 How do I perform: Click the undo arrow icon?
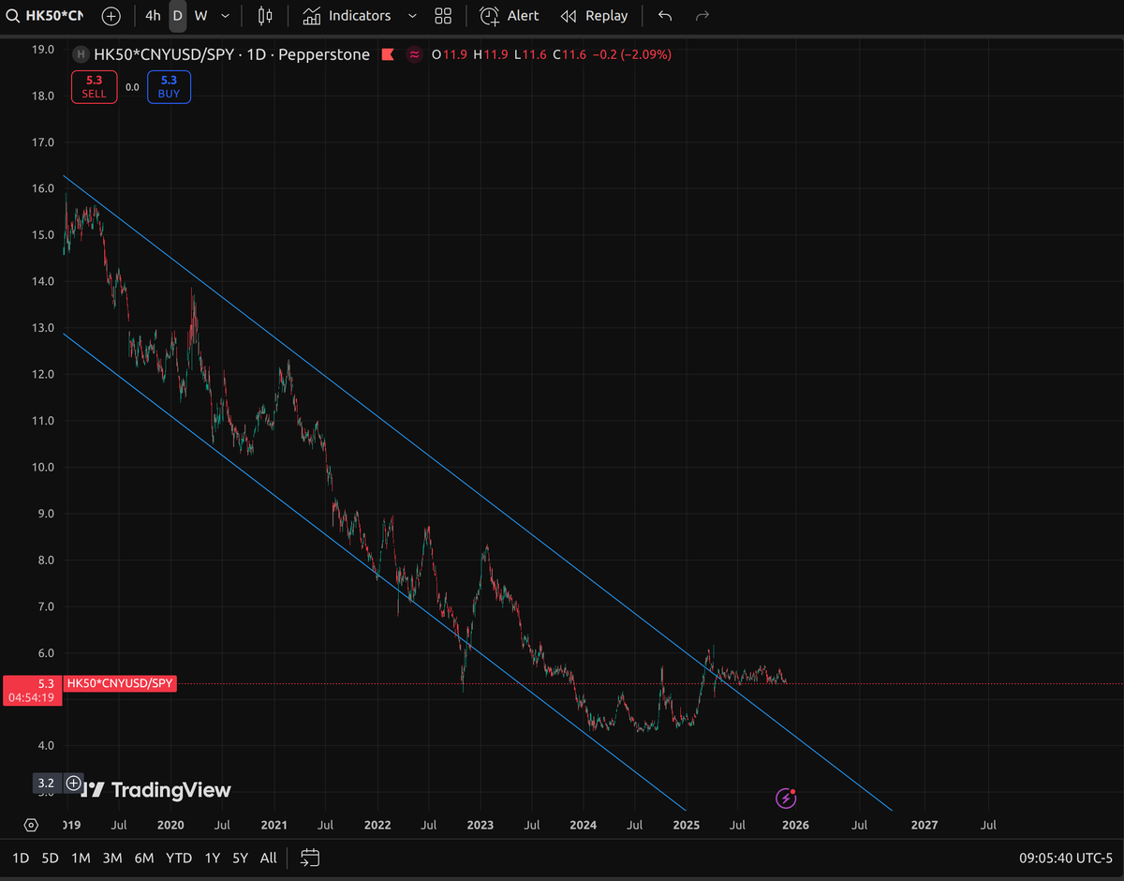(664, 15)
